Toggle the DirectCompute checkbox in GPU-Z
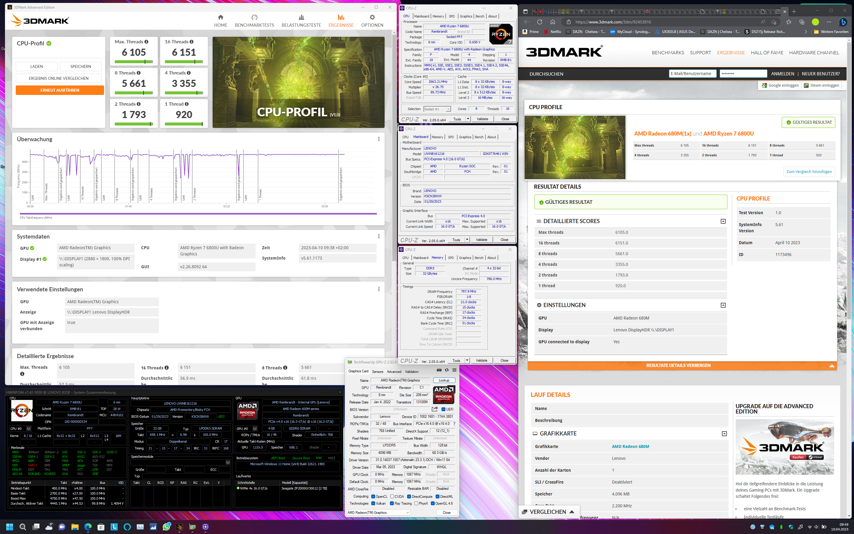Image resolution: width=854 pixels, height=534 pixels. pyautogui.click(x=409, y=497)
